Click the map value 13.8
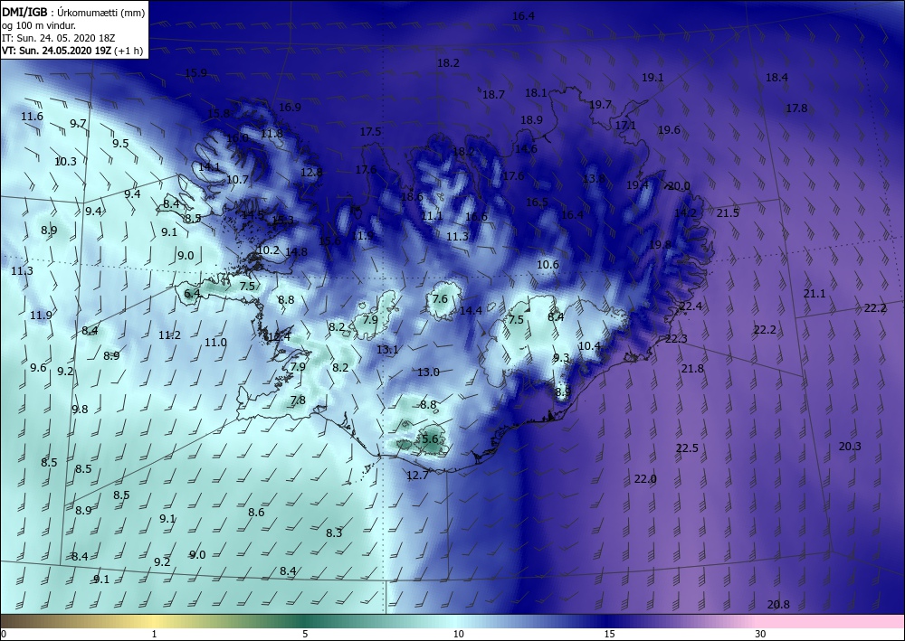Viewport: 905px width, 641px height. (x=594, y=179)
